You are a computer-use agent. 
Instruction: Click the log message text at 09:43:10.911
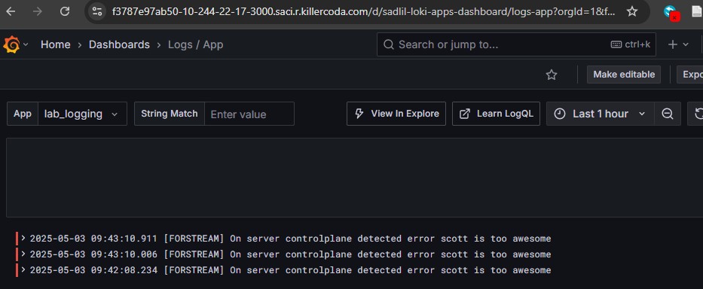357,239
